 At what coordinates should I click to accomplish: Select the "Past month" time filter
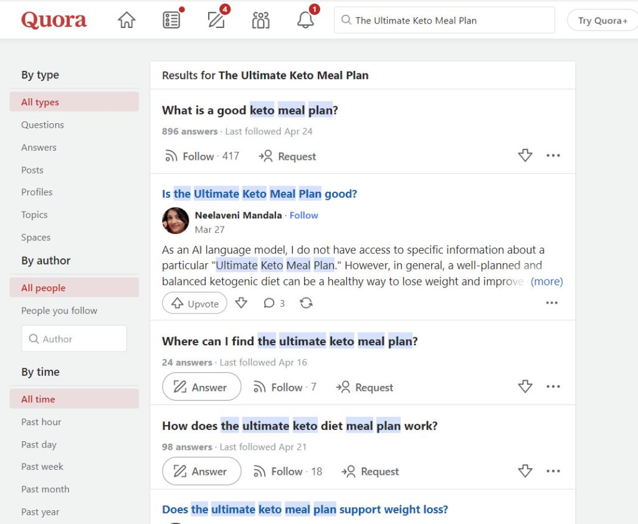45,489
